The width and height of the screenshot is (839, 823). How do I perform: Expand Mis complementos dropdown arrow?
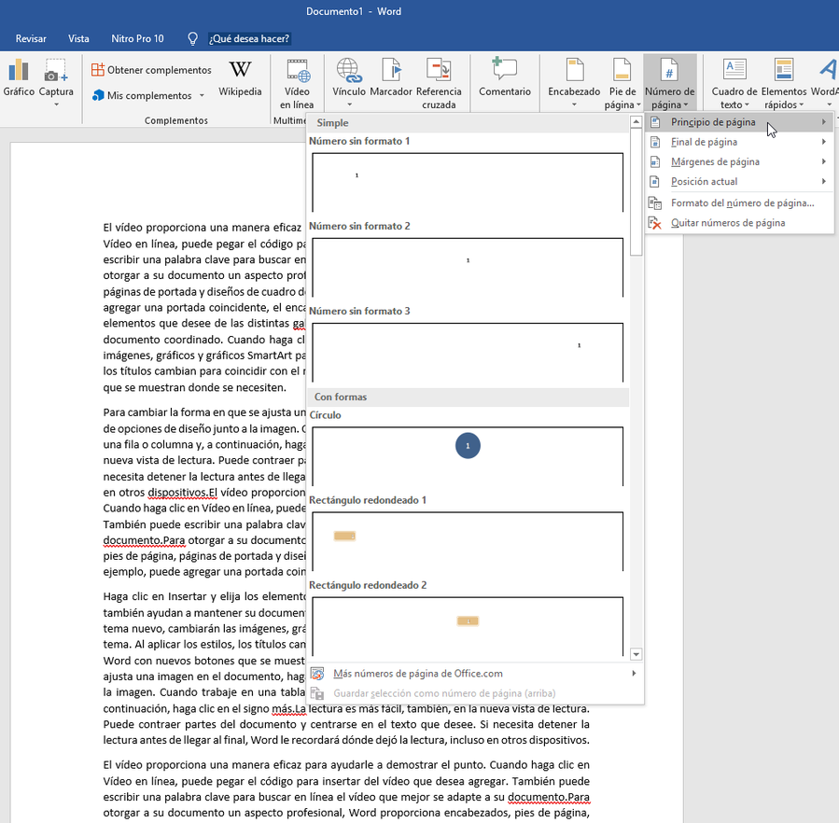203,96
